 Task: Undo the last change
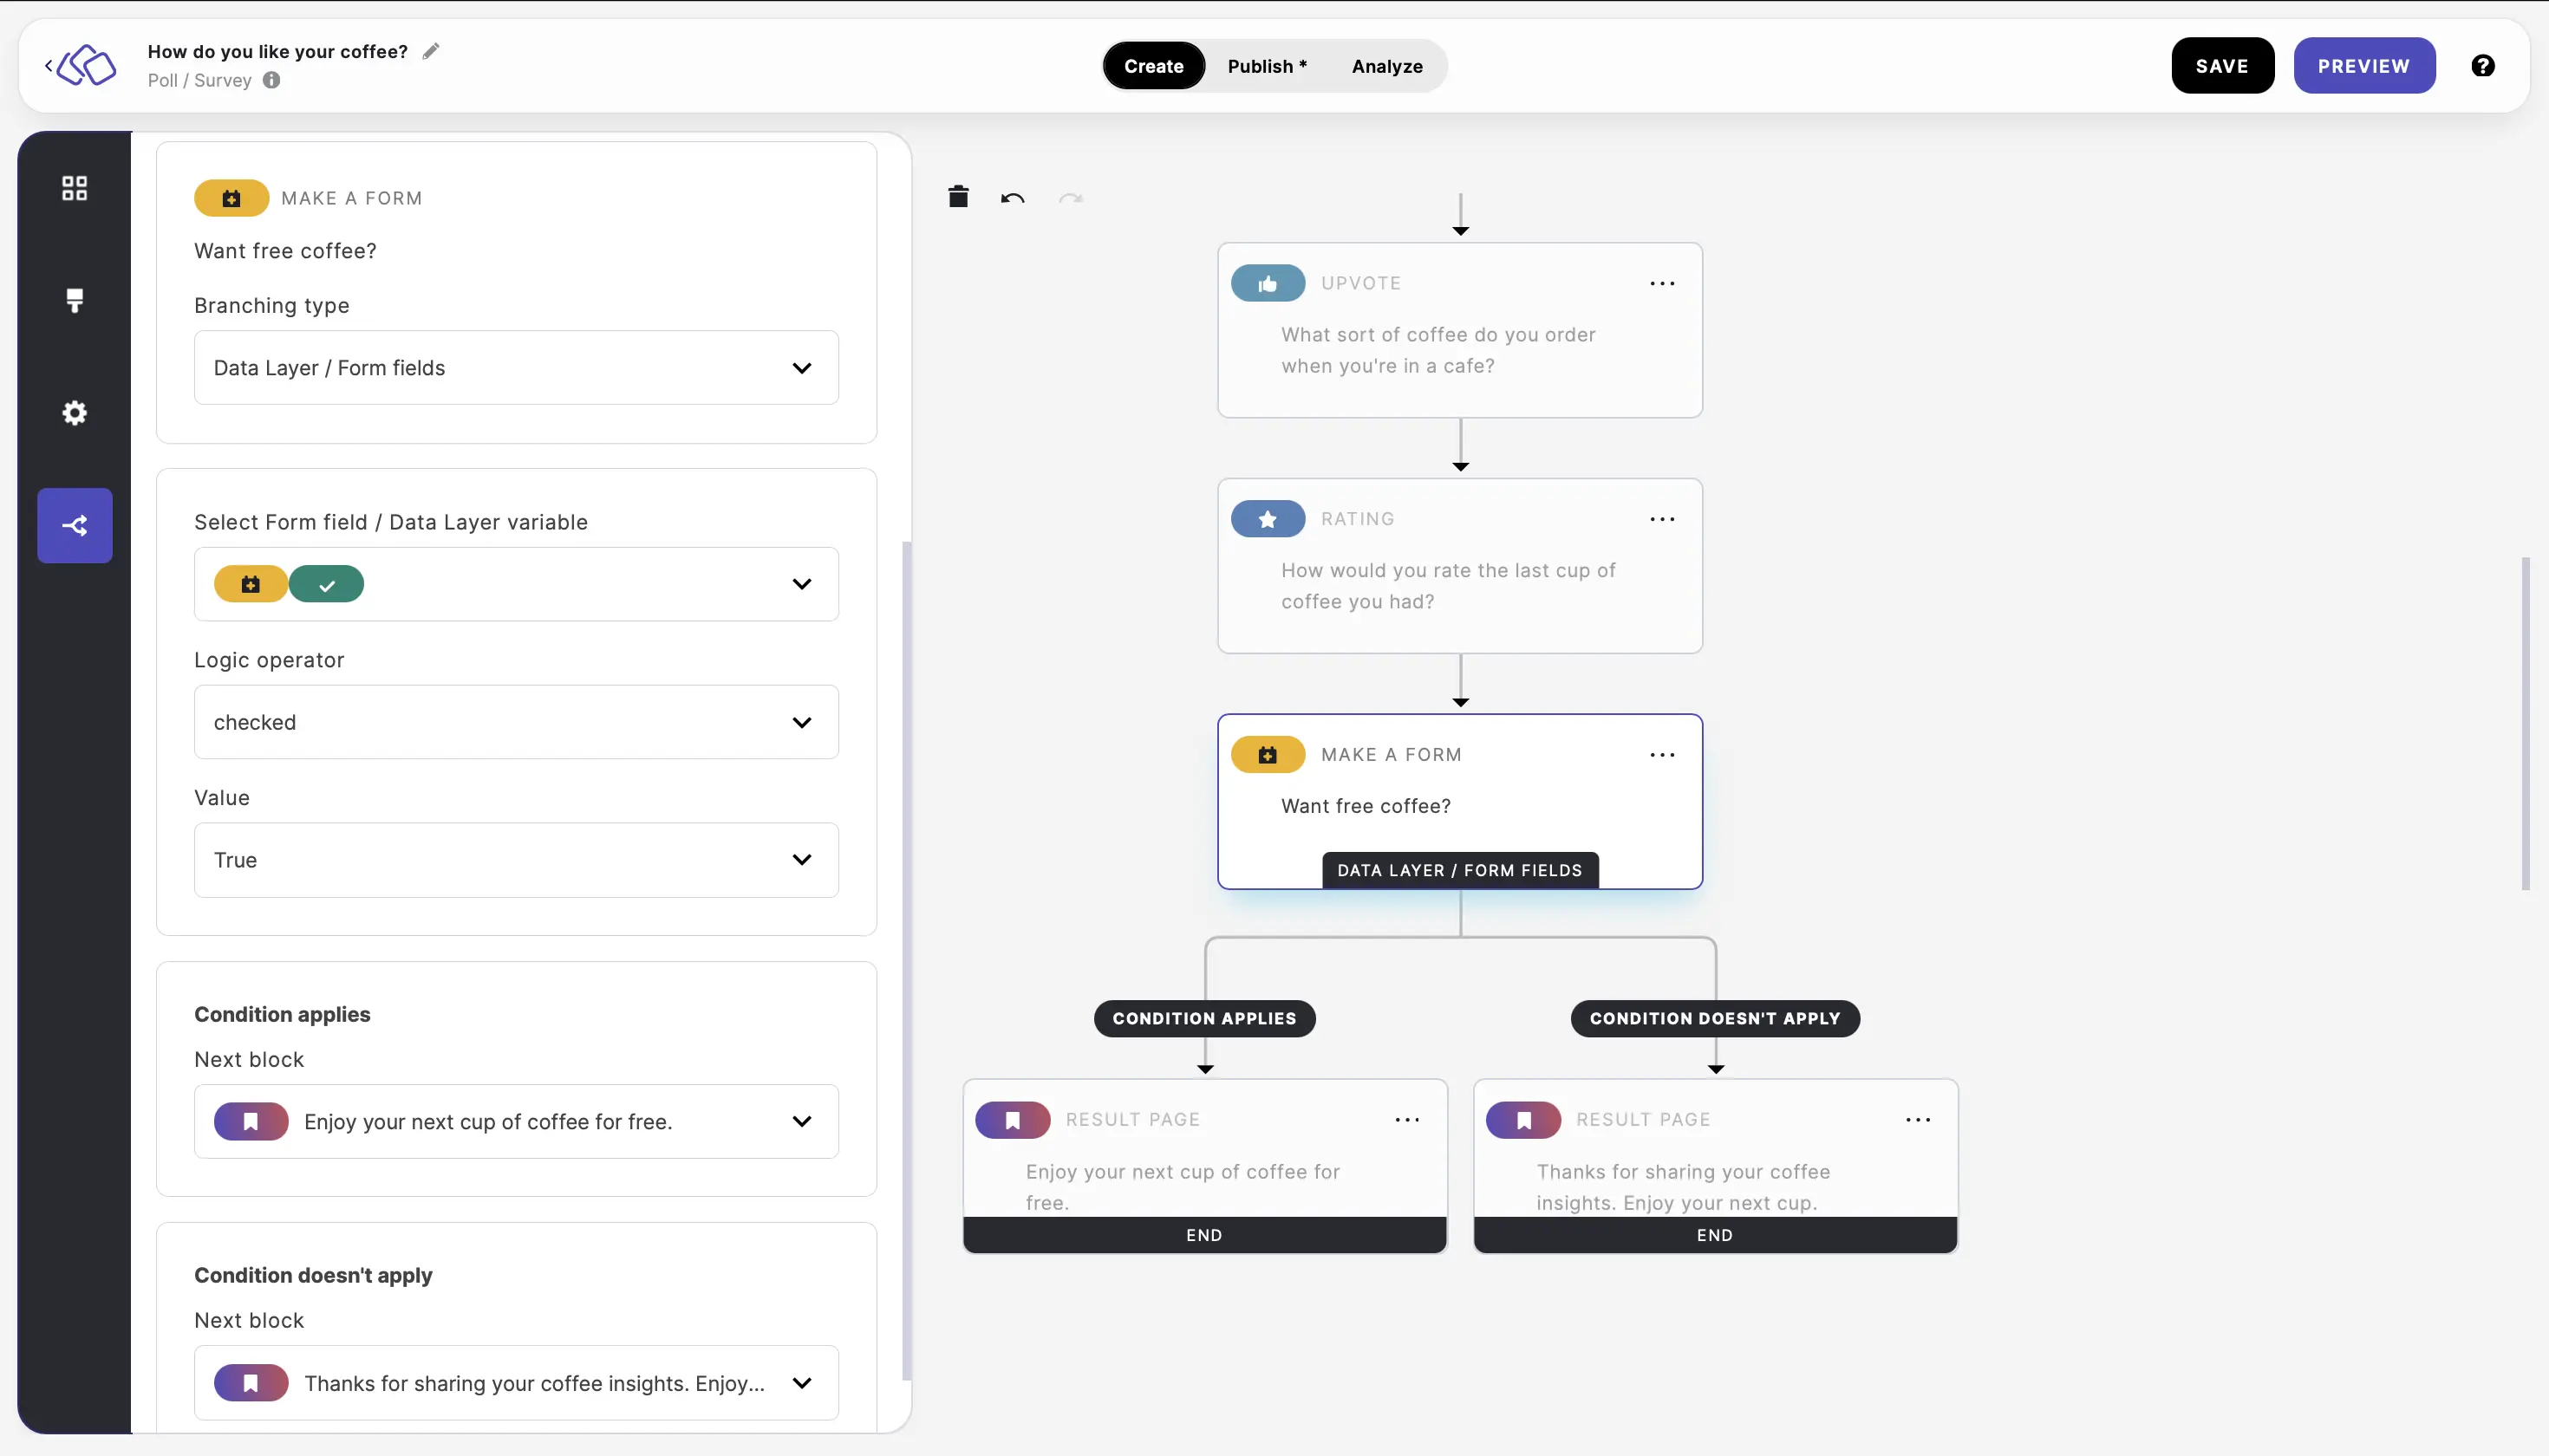(x=1013, y=198)
